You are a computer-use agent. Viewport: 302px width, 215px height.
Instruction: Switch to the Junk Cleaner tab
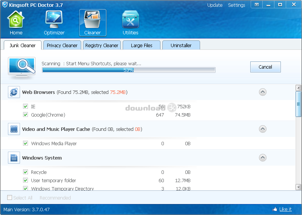(23, 45)
